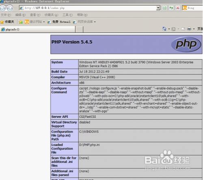Click the Configure Command label
Viewport: 203px width, 180px height.
59,90
